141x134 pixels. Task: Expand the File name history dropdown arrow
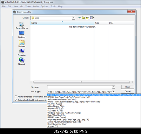(114, 87)
